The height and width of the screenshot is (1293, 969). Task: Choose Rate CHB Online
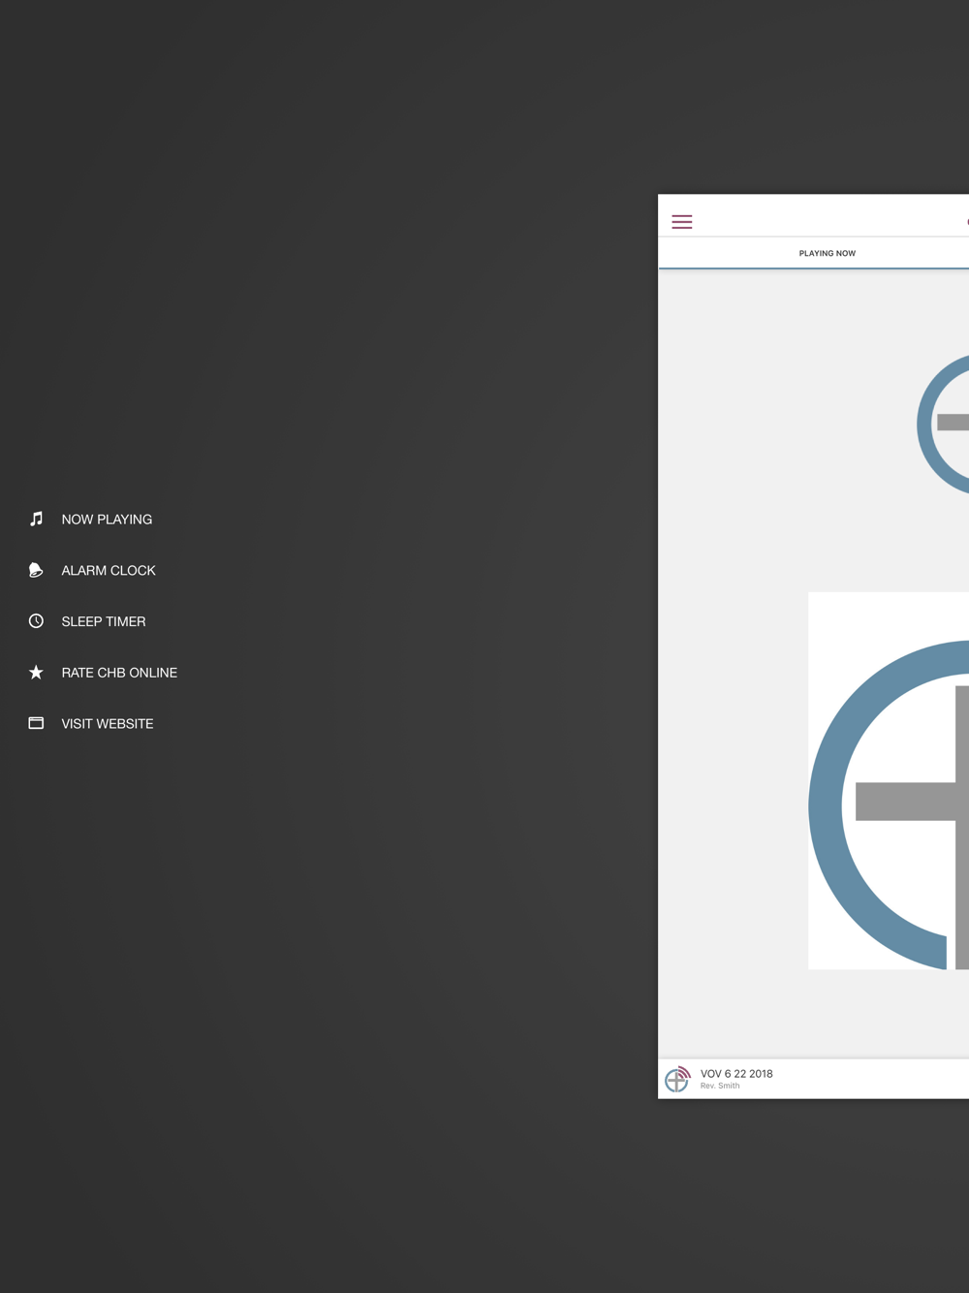[x=119, y=673]
